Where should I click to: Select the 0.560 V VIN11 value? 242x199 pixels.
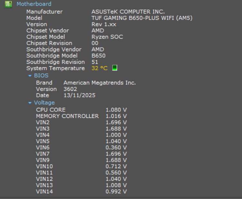[x=116, y=173]
